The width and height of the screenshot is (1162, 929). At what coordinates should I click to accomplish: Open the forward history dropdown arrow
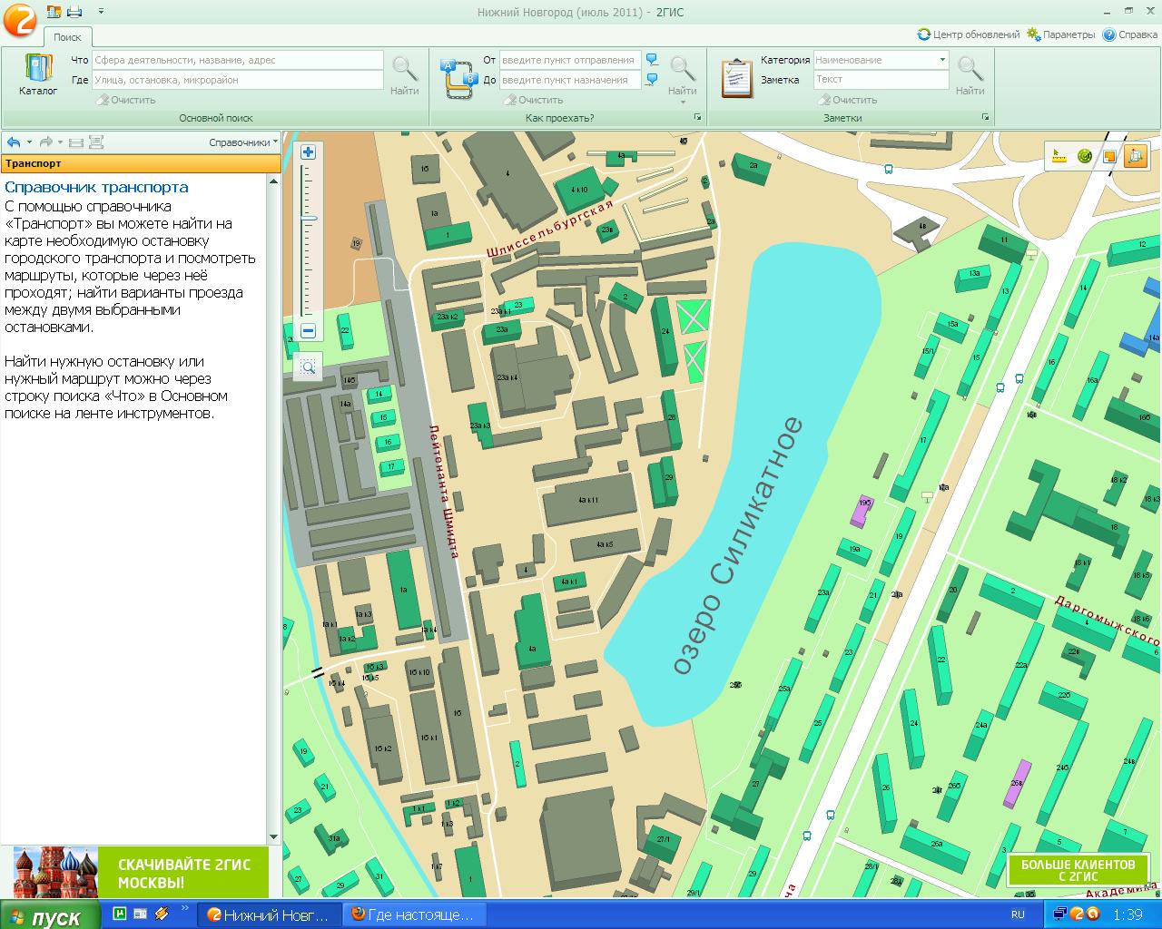click(x=61, y=142)
